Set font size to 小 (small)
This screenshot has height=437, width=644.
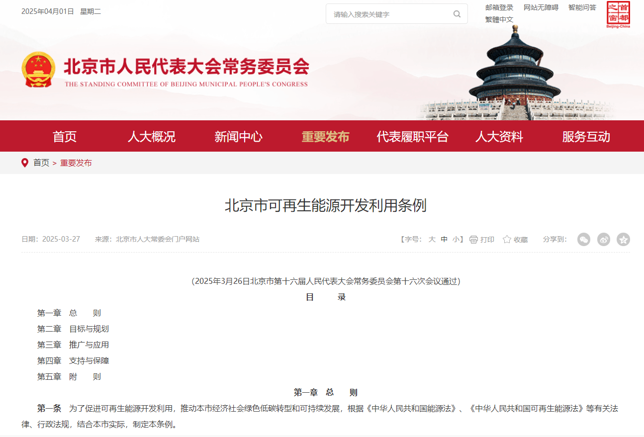click(x=456, y=240)
